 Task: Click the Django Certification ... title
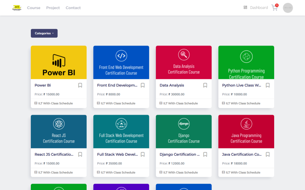[179, 154]
